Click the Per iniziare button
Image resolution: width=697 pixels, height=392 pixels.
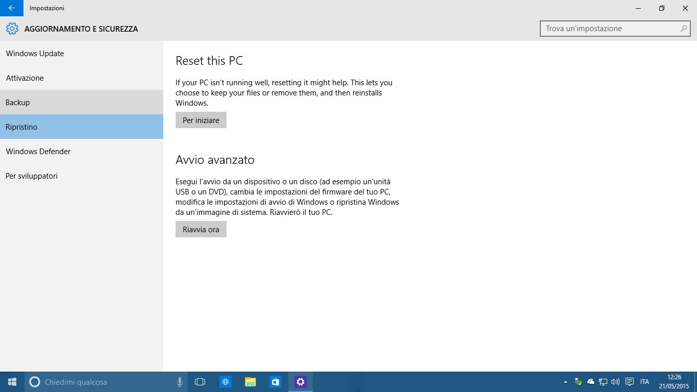click(201, 120)
